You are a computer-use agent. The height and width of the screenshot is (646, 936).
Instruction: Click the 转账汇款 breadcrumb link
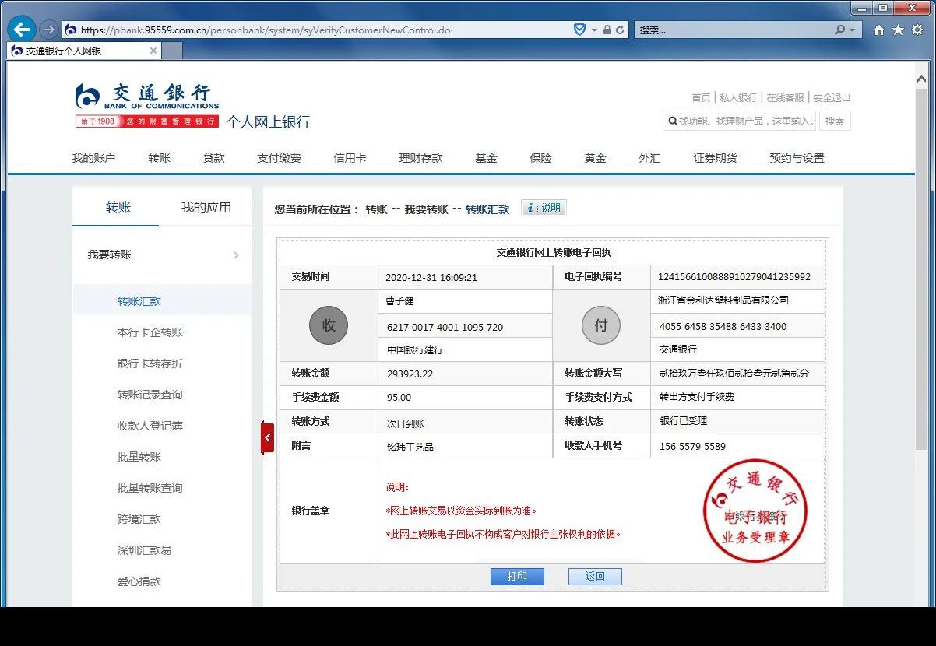pos(487,209)
